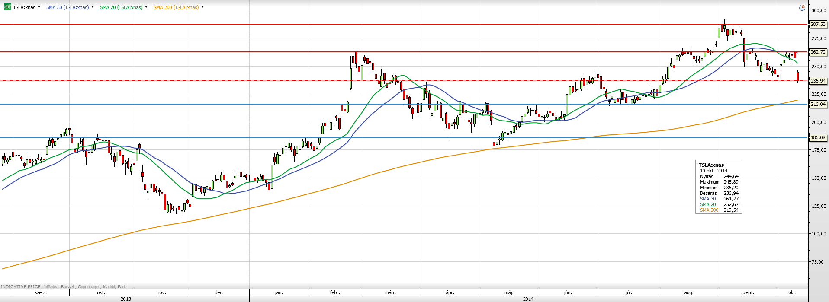Click the ápr. month label
The image size is (829, 302).
click(450, 292)
